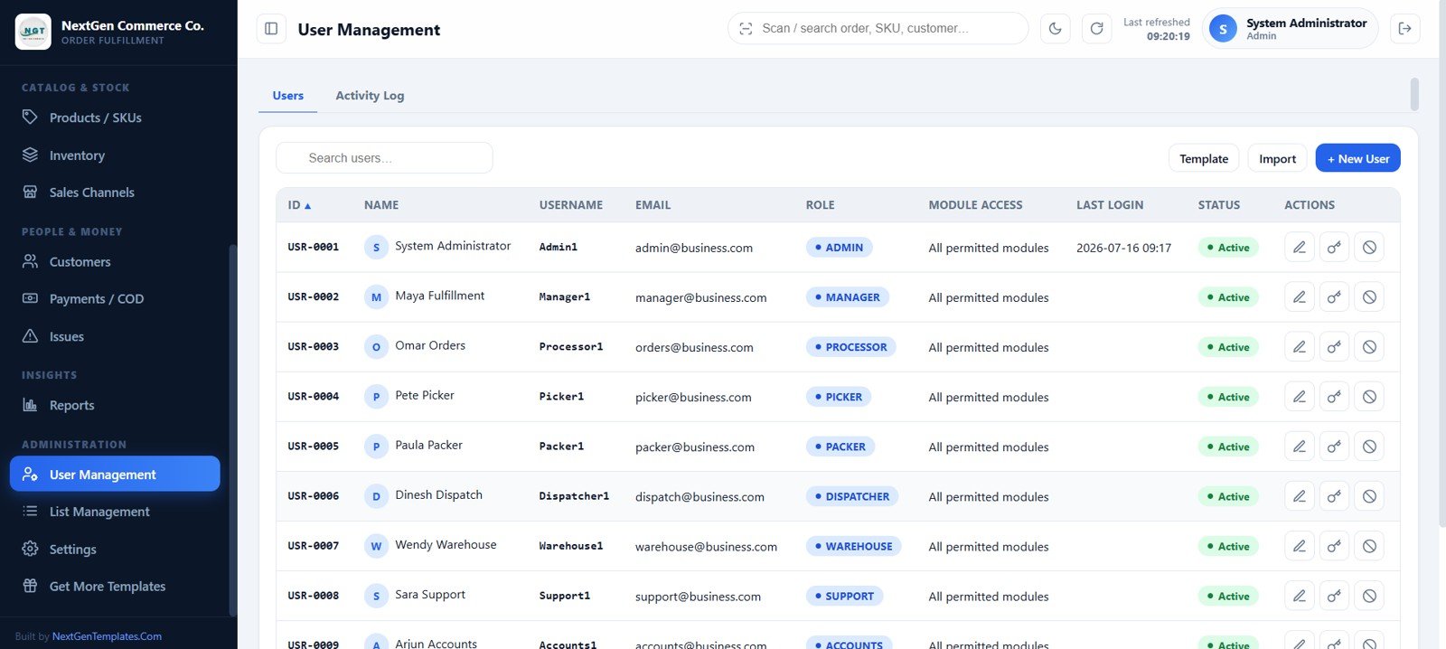This screenshot has width=1446, height=649.
Task: Click the scan icon in the search bar
Action: coord(746,29)
